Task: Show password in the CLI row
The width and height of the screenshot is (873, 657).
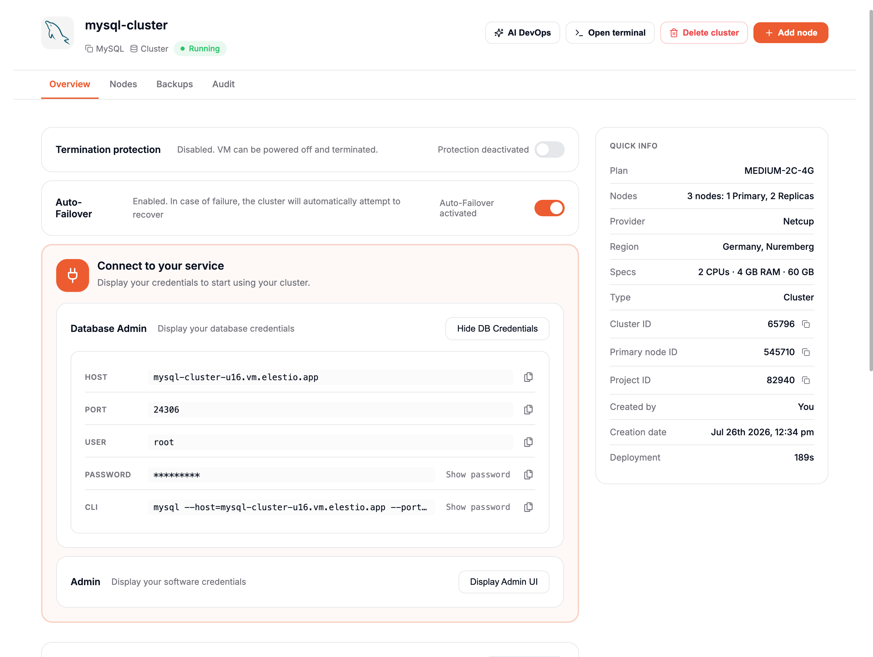Action: point(478,507)
